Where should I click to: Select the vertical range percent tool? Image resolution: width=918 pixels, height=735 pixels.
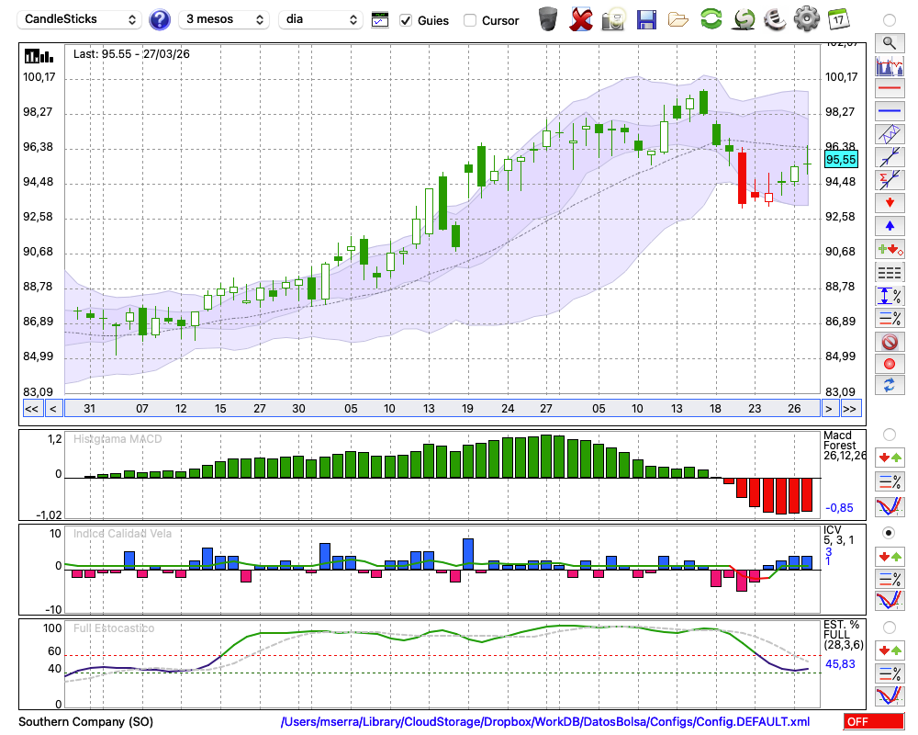[x=890, y=296]
